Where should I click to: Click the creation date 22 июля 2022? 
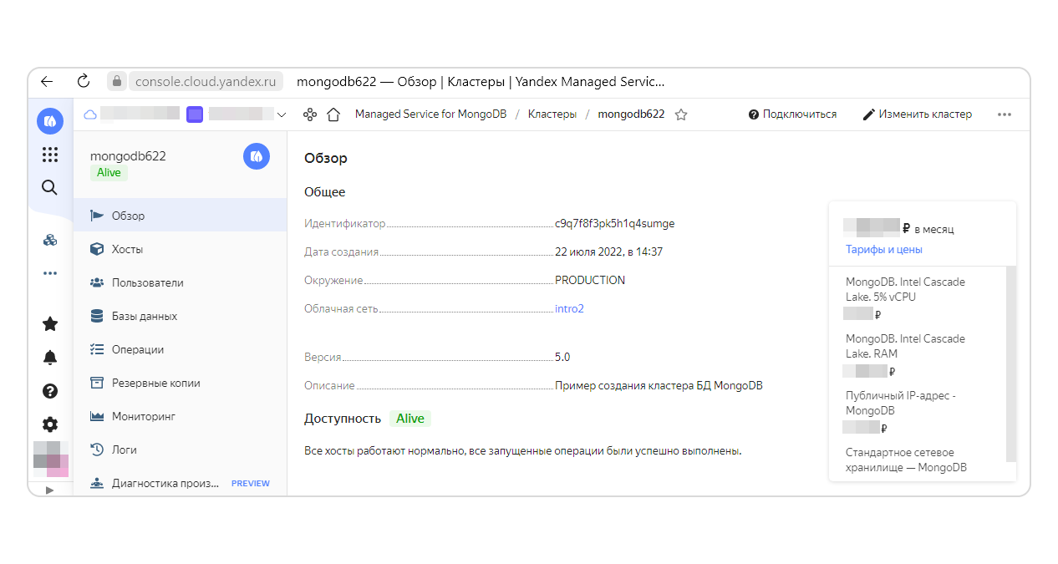(608, 252)
